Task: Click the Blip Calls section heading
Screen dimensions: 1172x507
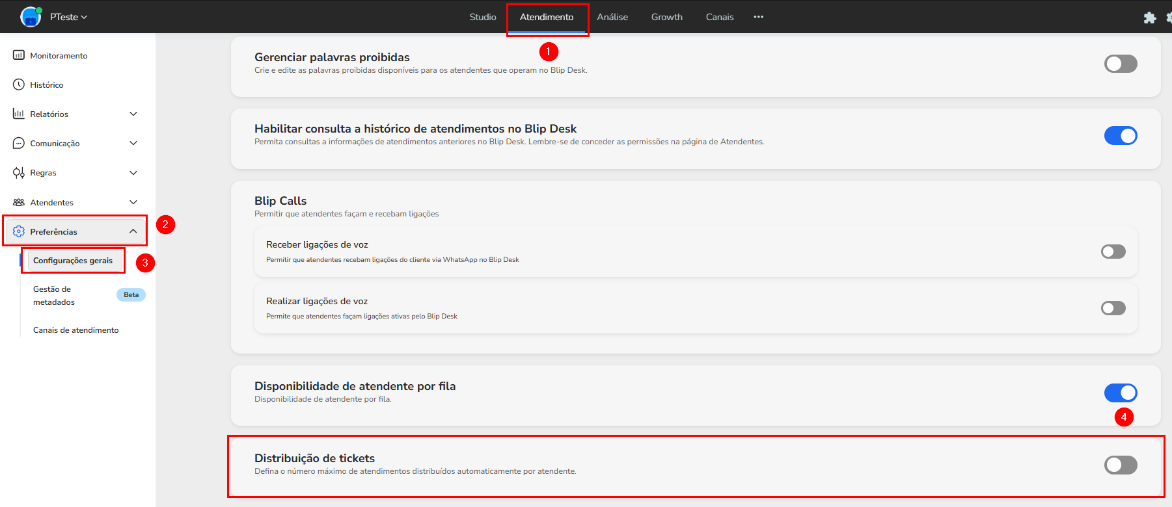Action: [280, 201]
